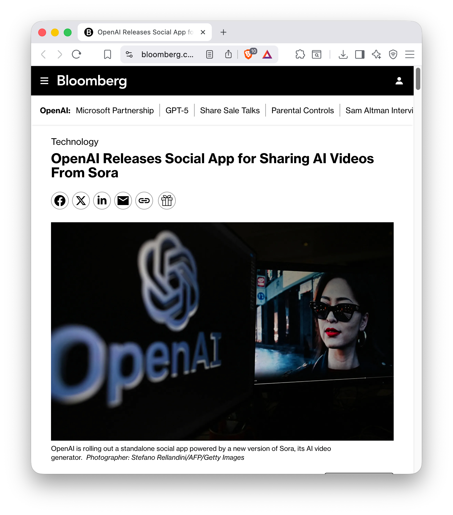Open the Bloomberg account profile icon

point(399,81)
